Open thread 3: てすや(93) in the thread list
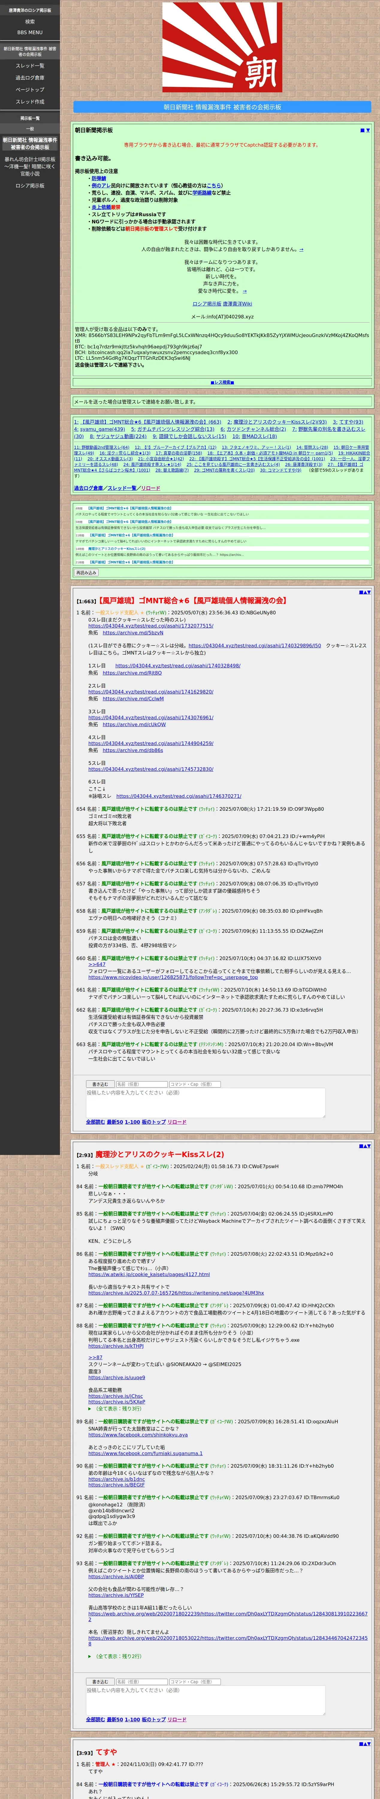Viewport: 380px width, 1799px height. pos(348,422)
